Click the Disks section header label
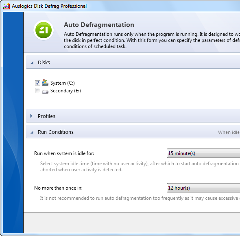Viewport: 240px width, 236px height. (44, 63)
